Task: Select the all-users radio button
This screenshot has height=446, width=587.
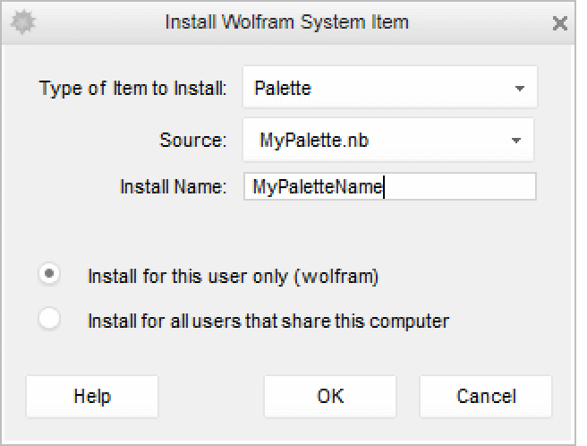Action: point(49,319)
